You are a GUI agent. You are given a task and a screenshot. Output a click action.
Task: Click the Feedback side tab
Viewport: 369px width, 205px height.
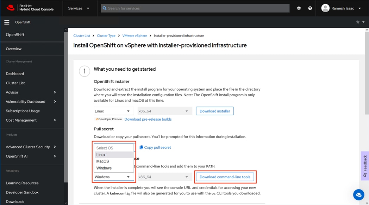point(365,166)
